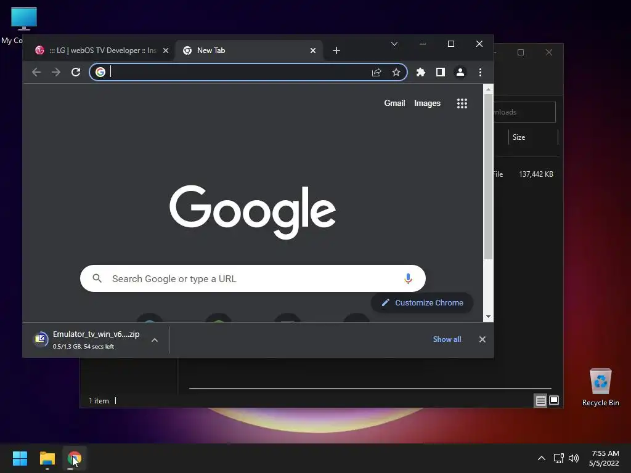Show hidden system tray icons

tap(542, 458)
